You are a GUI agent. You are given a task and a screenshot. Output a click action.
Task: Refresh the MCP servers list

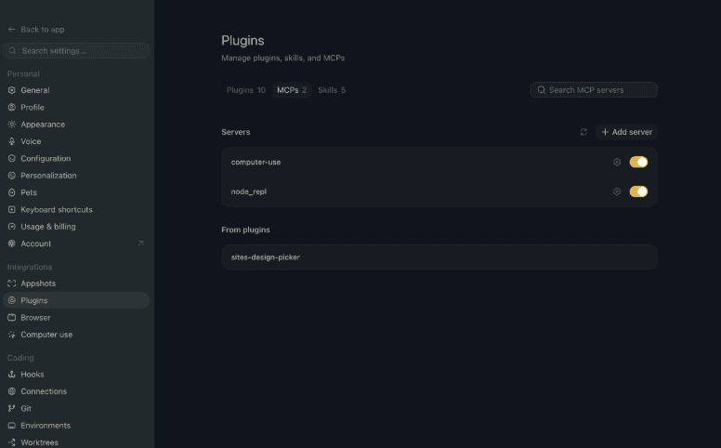pyautogui.click(x=583, y=132)
